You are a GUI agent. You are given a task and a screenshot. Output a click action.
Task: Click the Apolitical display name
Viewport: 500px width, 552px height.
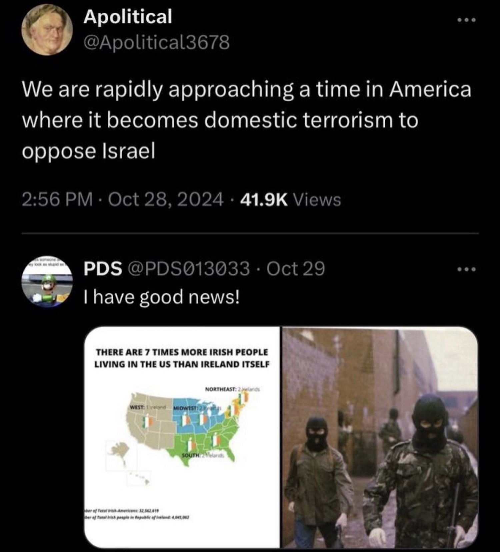pyautogui.click(x=128, y=16)
